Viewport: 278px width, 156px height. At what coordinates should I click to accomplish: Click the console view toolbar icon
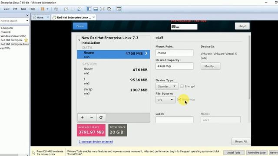point(119,9)
